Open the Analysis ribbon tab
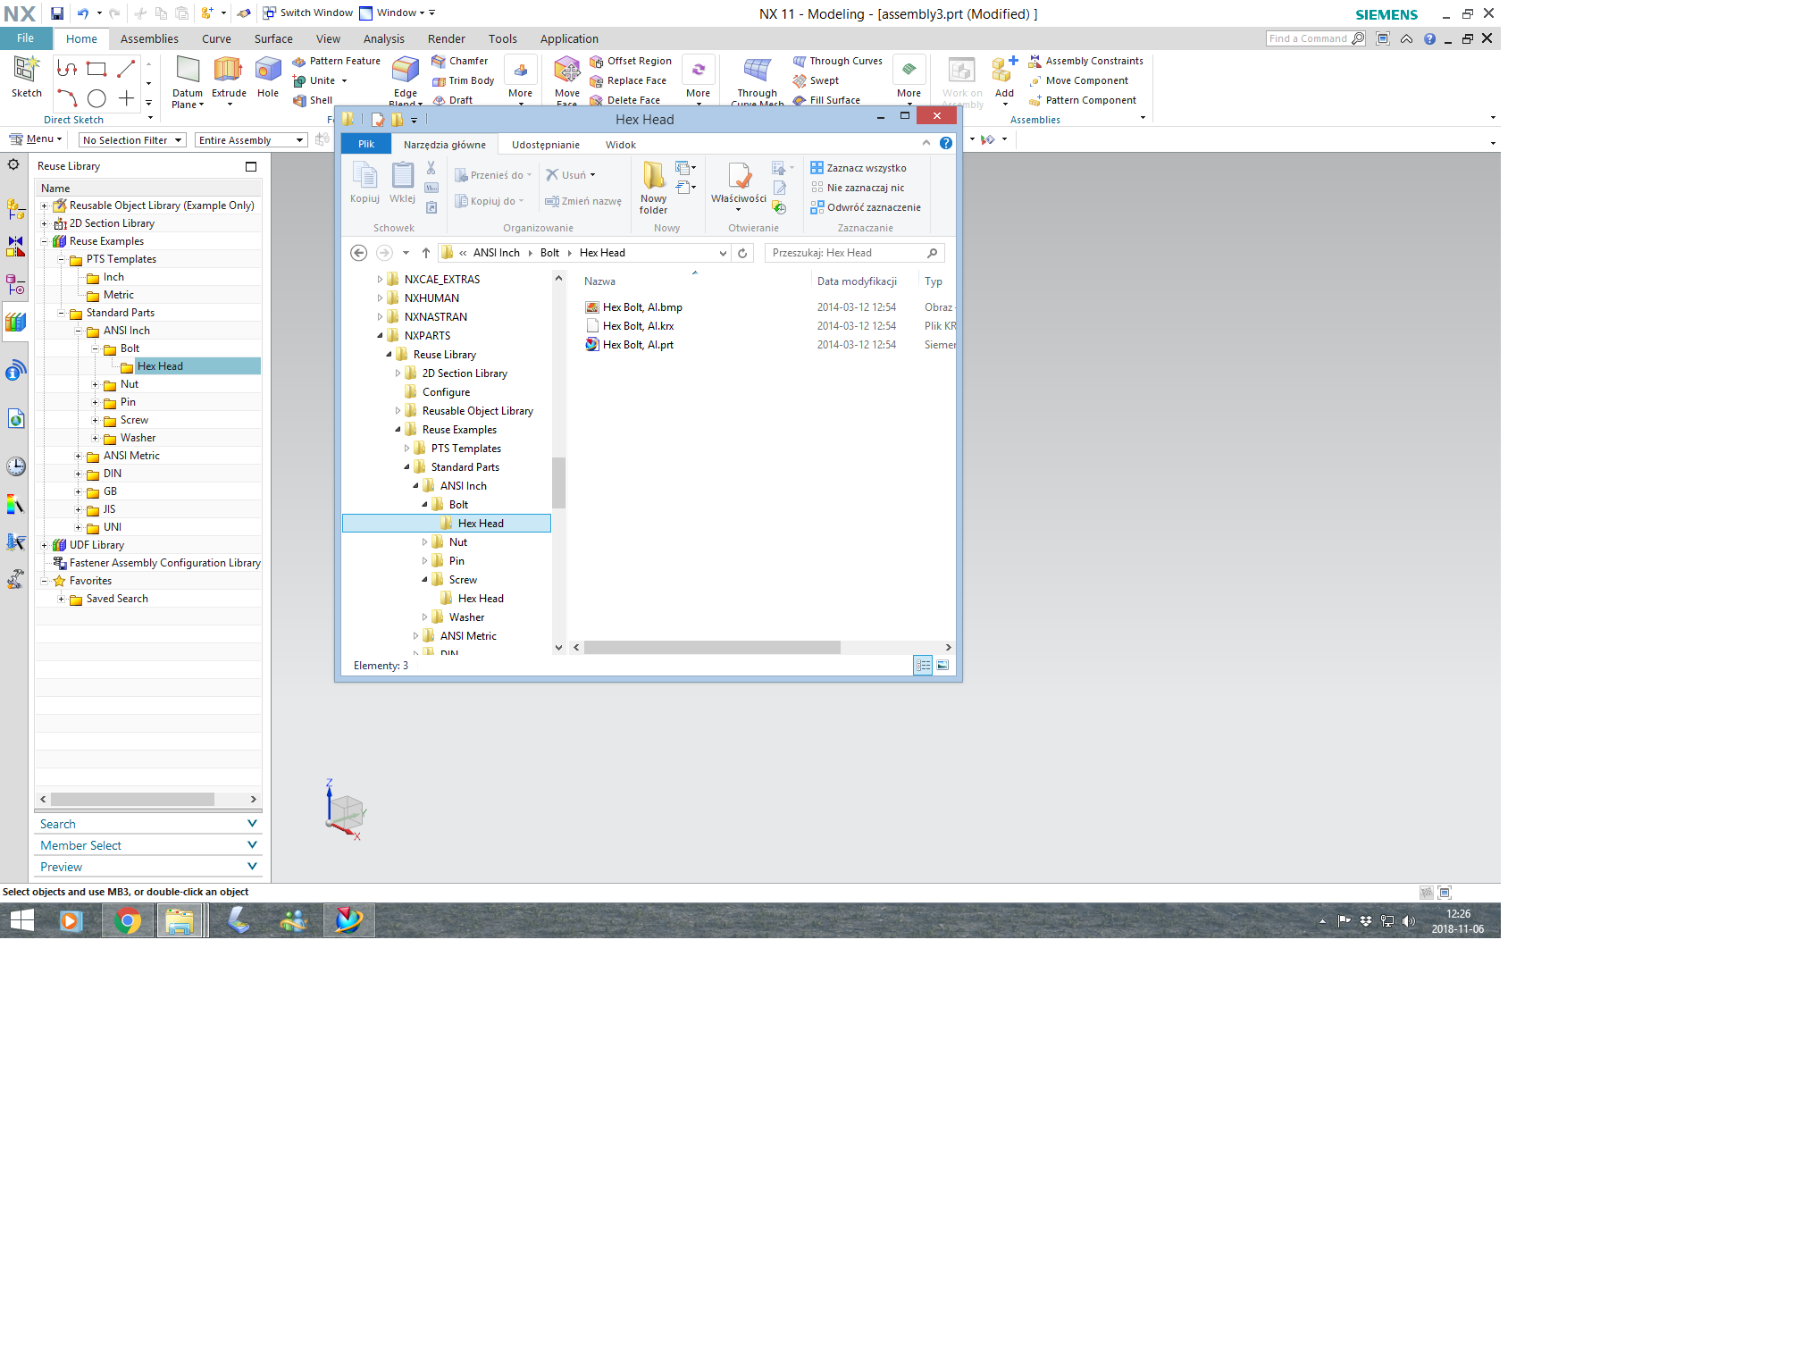 (384, 38)
